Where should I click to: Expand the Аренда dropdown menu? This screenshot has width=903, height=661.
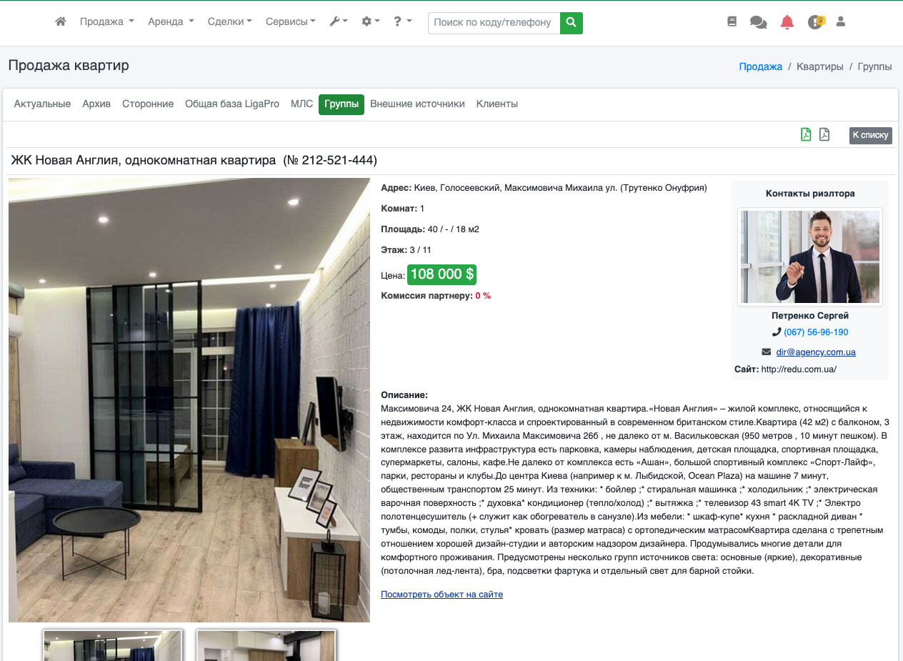[171, 22]
